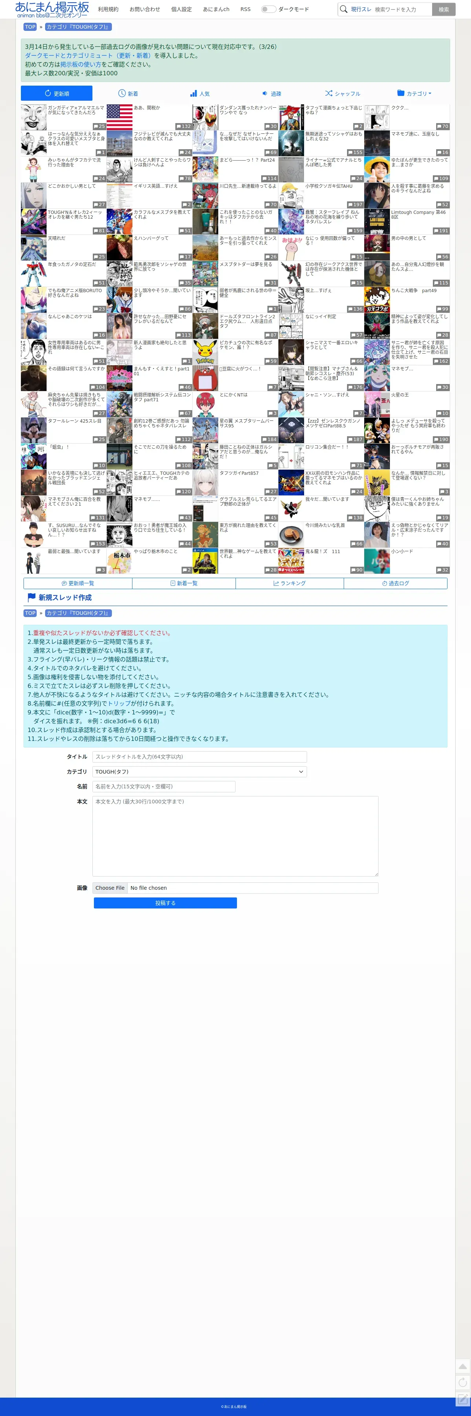Image resolution: width=471 pixels, height=1416 pixels.
Task: Click the カテゴリ『TOUGH(タフ)』 breadcrumb at top
Action: [78, 27]
